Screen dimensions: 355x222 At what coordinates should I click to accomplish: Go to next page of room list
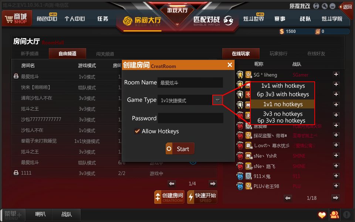point(213,184)
